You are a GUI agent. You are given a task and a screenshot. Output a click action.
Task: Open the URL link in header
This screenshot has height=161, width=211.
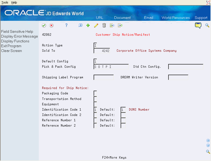pos(99,18)
